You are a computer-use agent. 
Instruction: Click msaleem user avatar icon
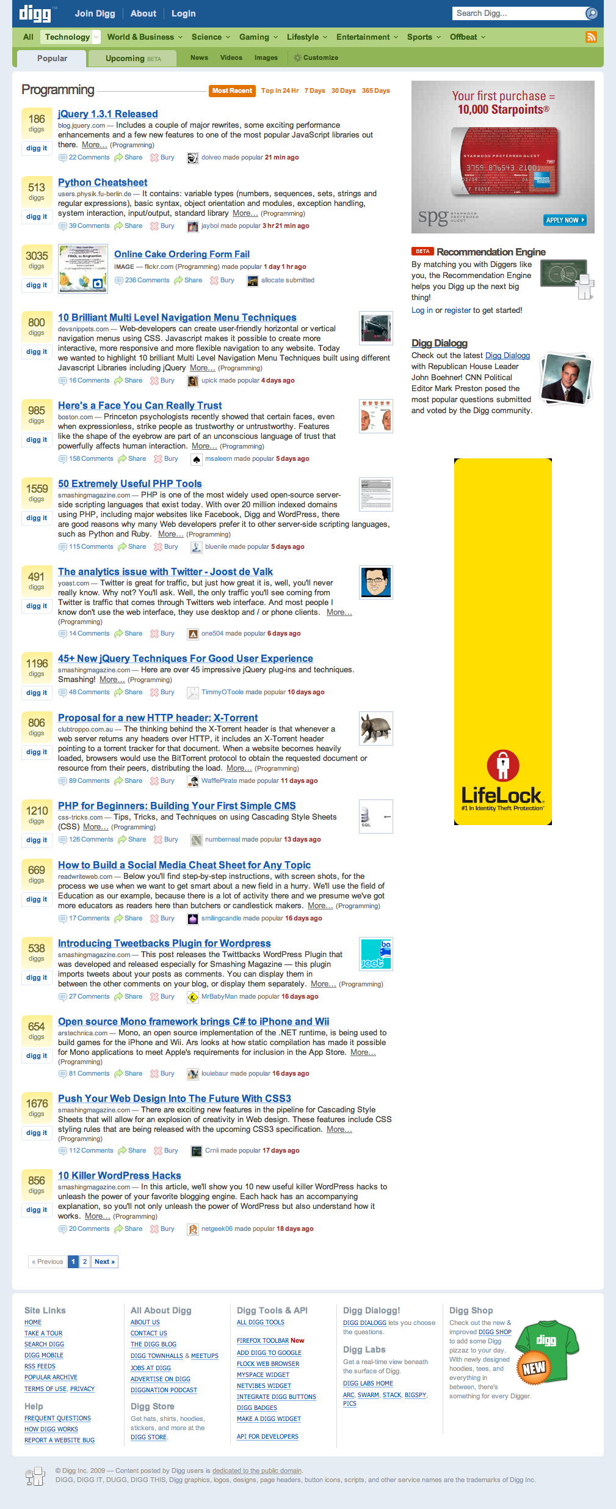coord(196,459)
